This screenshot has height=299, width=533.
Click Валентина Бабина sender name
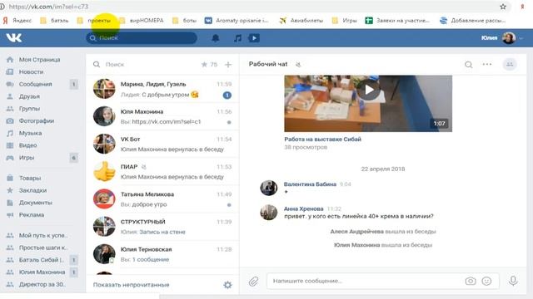coord(310,184)
